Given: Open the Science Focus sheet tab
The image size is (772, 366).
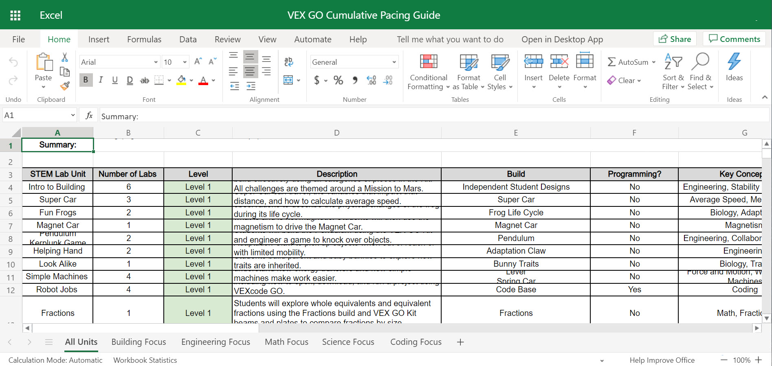Looking at the screenshot, I should 348,342.
